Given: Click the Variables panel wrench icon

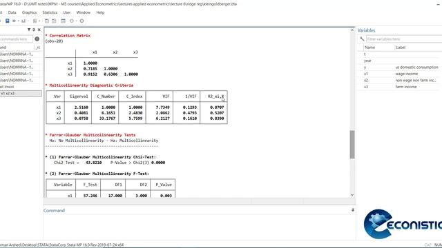Looking at the screenshot, I should 362,39.
